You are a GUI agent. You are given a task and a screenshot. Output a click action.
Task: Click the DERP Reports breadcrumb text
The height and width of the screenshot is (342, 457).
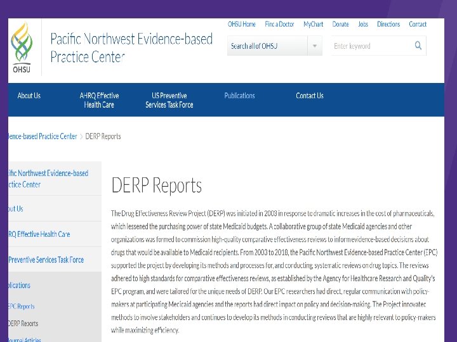tap(103, 136)
